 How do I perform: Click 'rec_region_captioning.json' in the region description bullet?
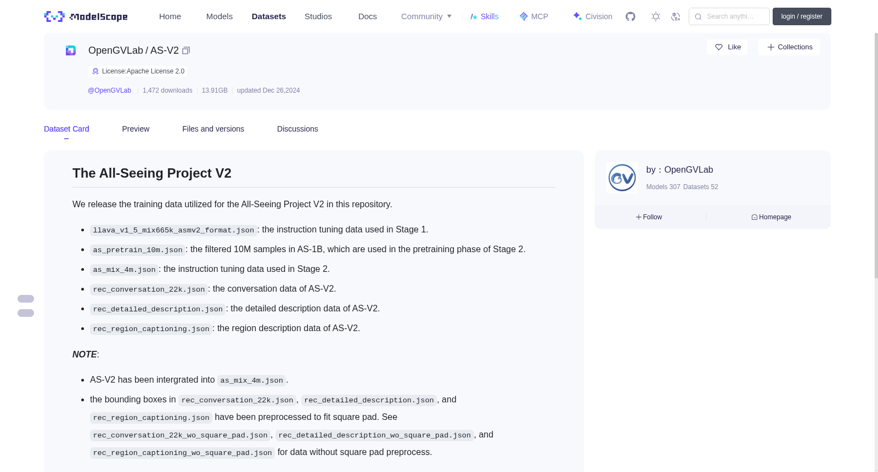coord(151,329)
